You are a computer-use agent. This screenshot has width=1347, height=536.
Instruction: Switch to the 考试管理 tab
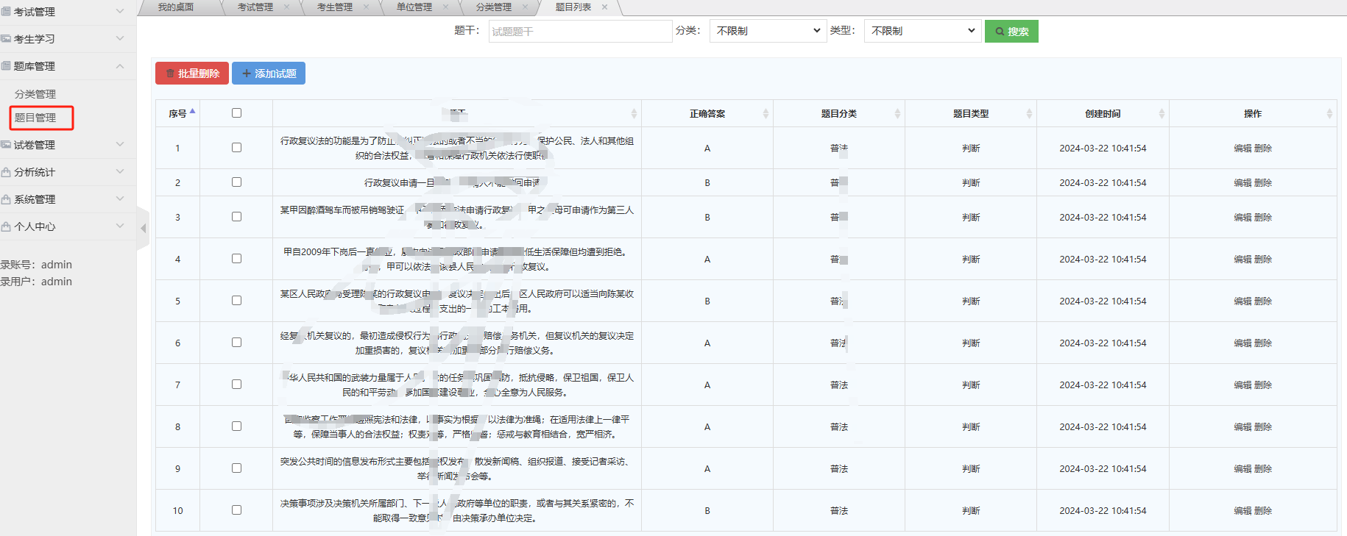(255, 7)
